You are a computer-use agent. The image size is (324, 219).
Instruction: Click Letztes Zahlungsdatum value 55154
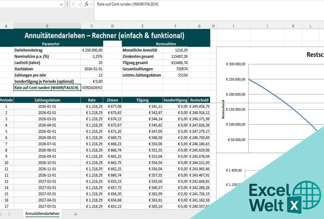click(175, 75)
